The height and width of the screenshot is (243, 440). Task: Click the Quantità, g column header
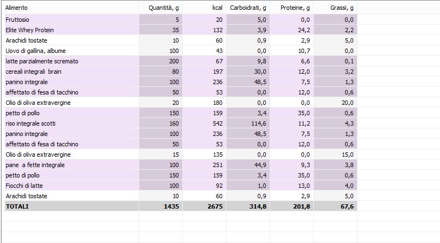tap(164, 8)
